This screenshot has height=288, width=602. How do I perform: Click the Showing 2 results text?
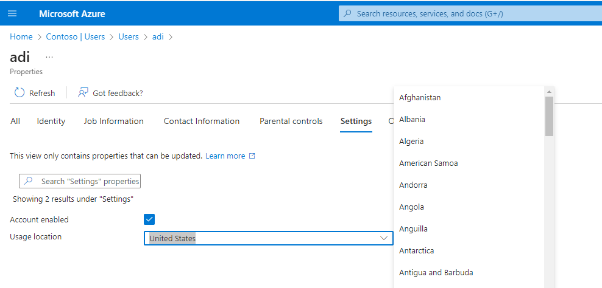[x=73, y=199]
